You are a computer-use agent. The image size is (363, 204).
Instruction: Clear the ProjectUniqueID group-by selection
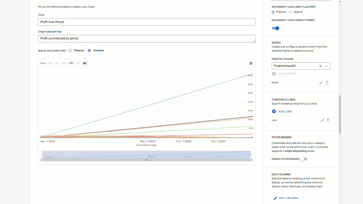(320, 66)
